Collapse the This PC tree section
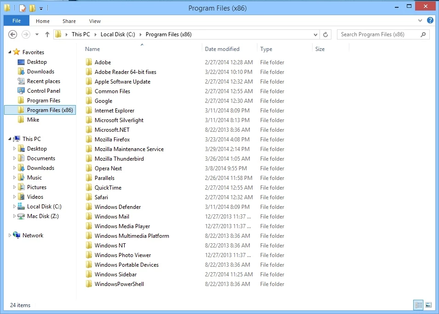This screenshot has width=439, height=314. click(10, 139)
